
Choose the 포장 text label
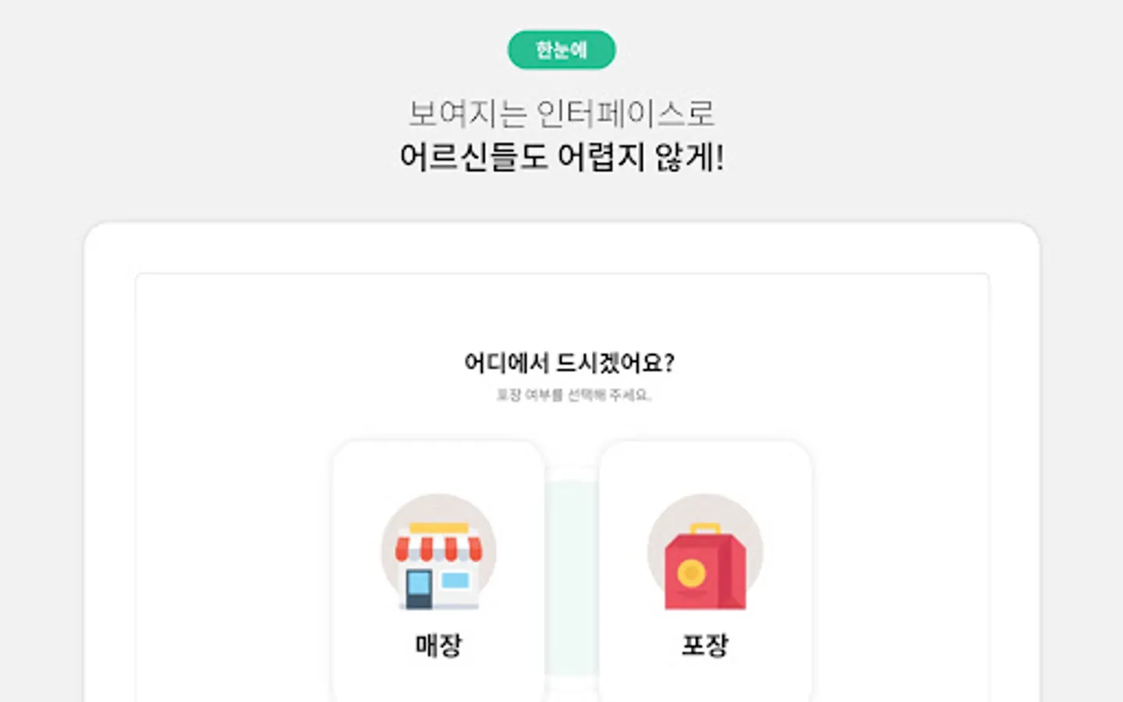pyautogui.click(x=705, y=645)
